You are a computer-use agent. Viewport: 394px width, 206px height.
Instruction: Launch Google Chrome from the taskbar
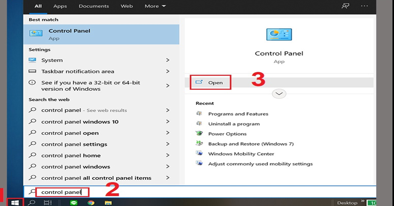(x=91, y=202)
